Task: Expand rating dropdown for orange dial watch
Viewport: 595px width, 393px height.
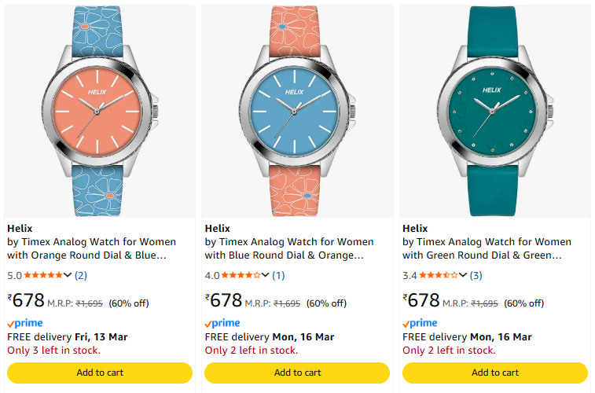Action: pyautogui.click(x=68, y=275)
